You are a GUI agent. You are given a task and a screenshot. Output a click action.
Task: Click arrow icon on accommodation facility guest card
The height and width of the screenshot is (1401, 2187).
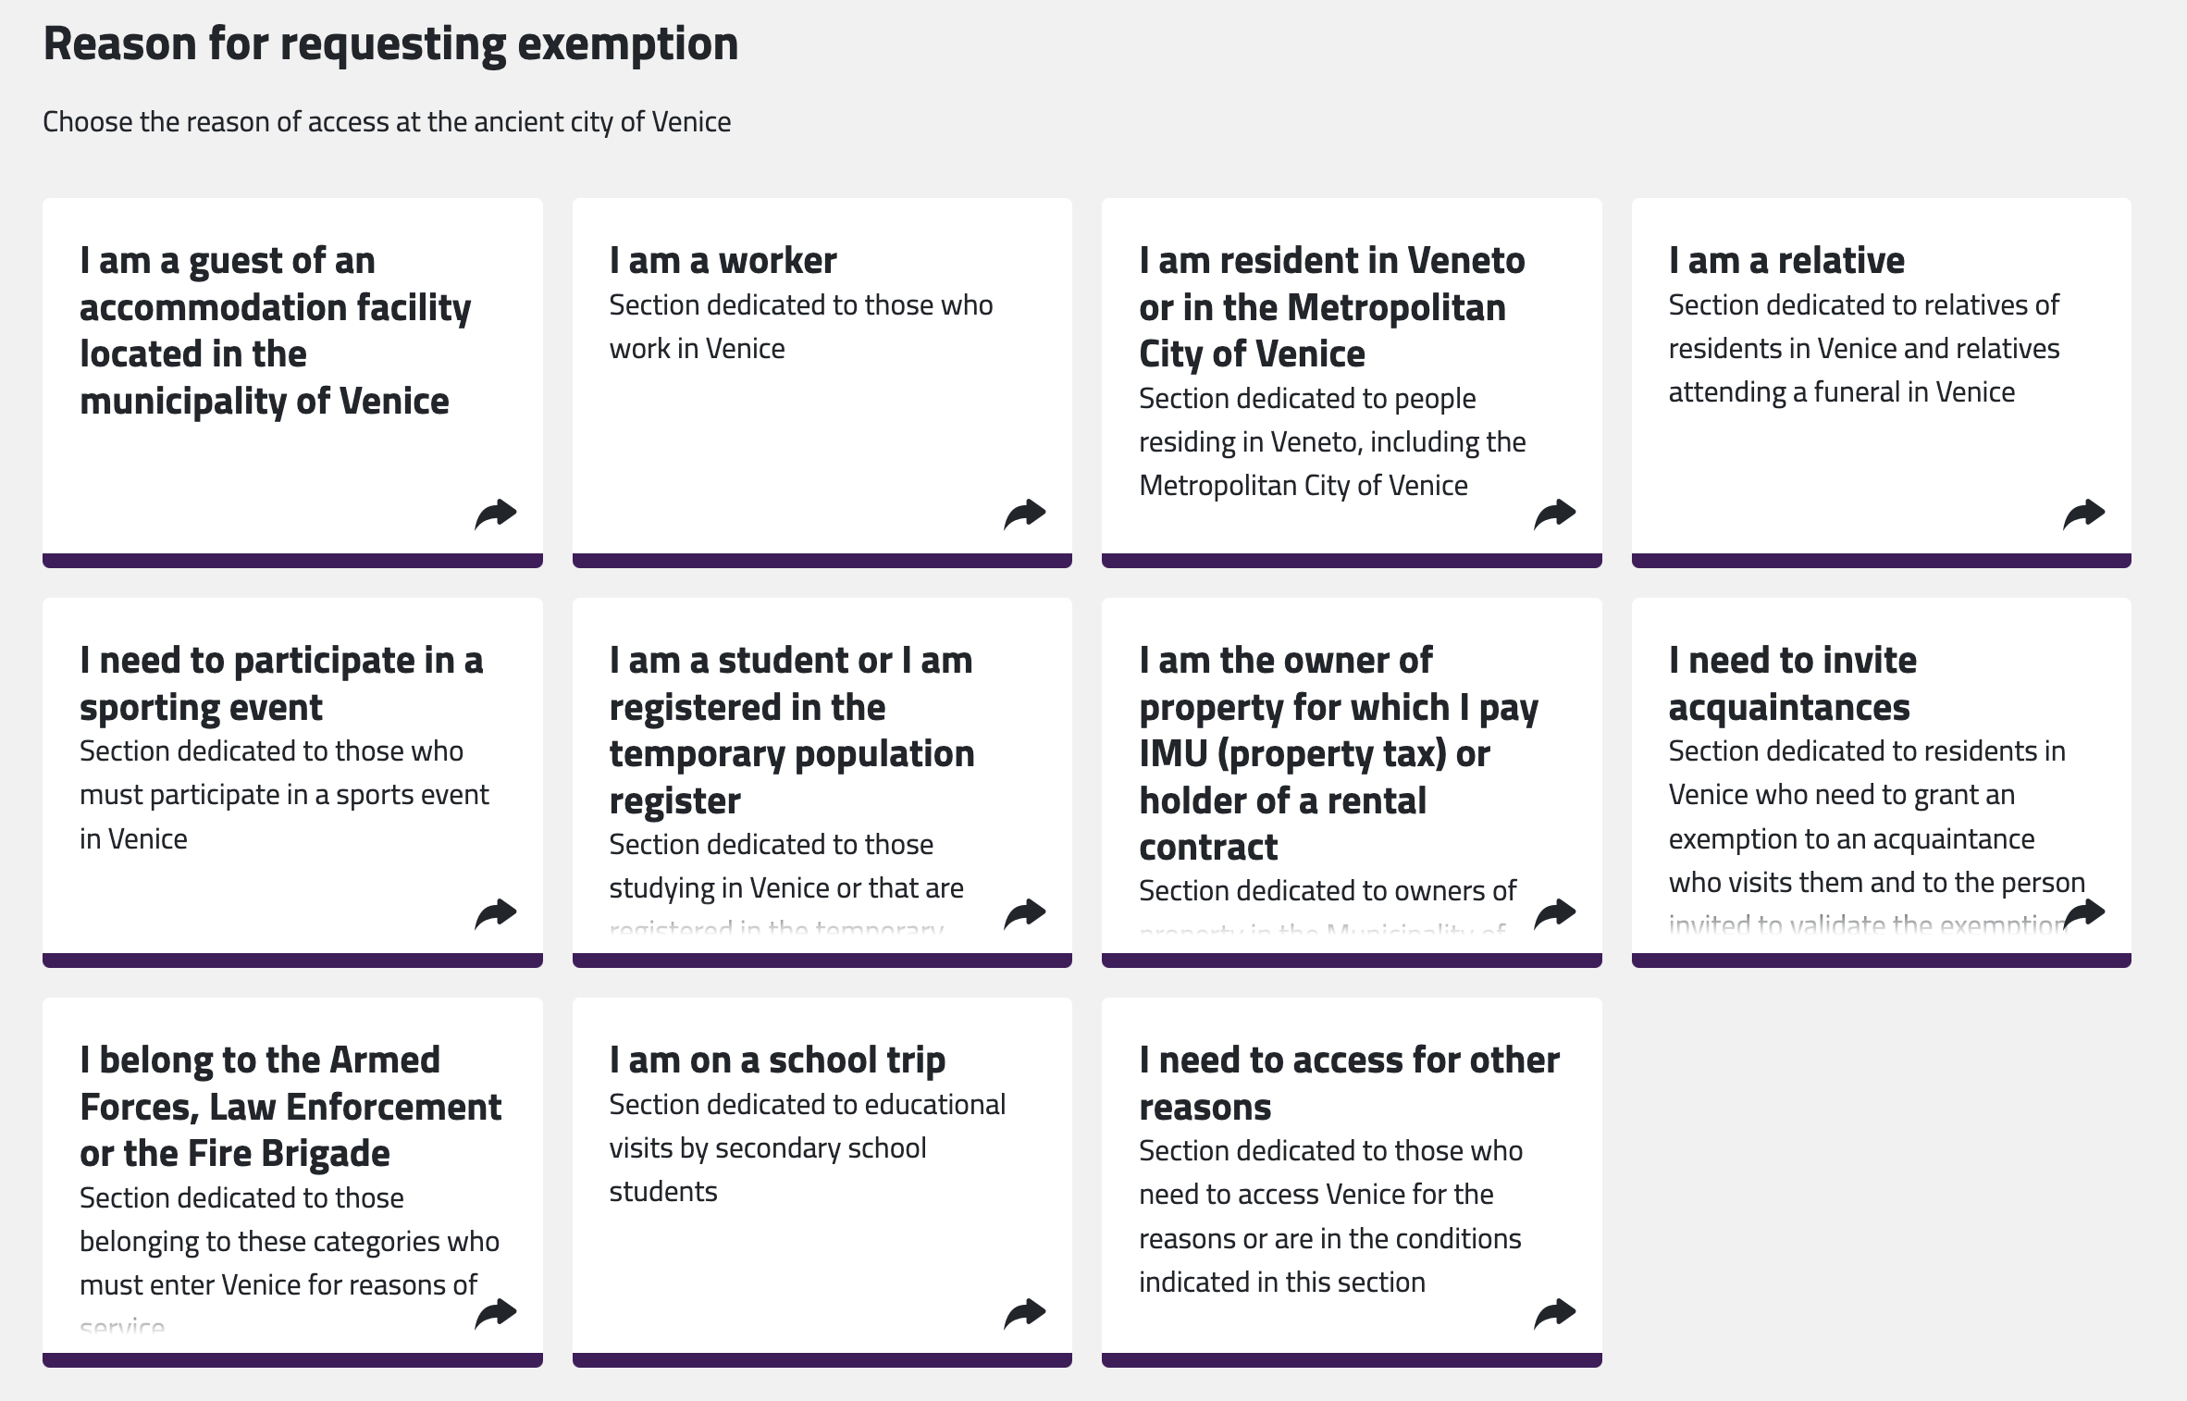(x=496, y=515)
